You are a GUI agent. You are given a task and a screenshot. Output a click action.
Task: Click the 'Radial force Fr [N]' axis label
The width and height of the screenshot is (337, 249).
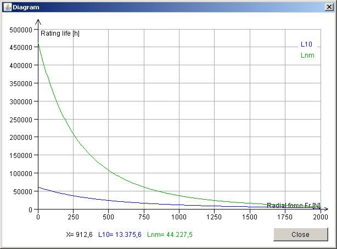pyautogui.click(x=294, y=205)
